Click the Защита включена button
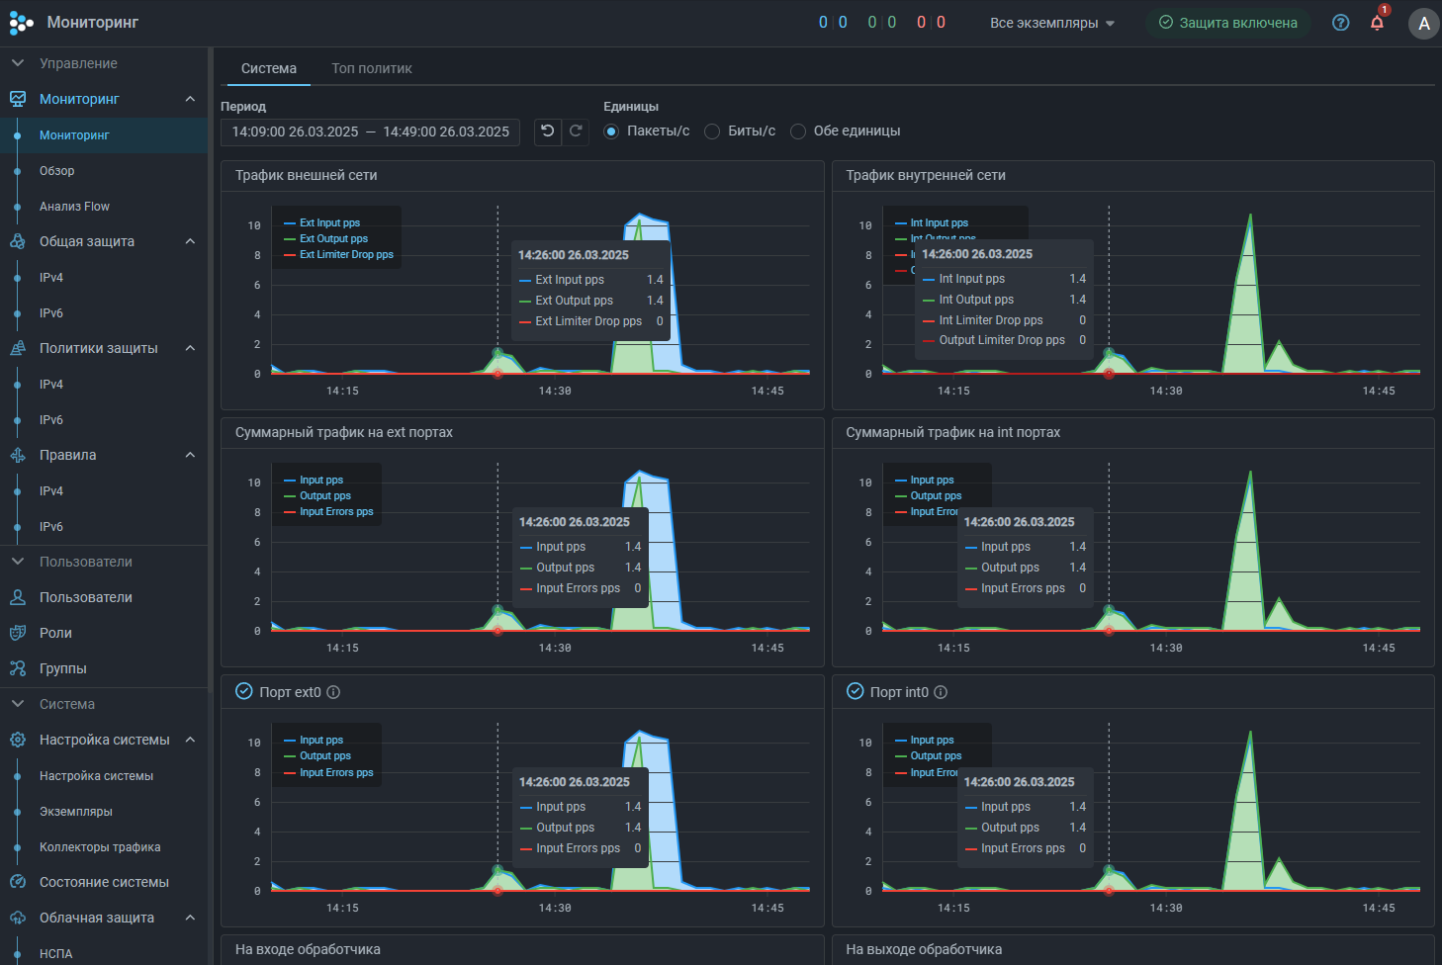The image size is (1442, 965). point(1227,23)
